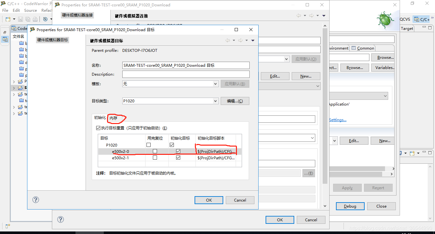This screenshot has height=234, width=435.
Task: Click OK in the front target dialog
Action: [x=209, y=200]
